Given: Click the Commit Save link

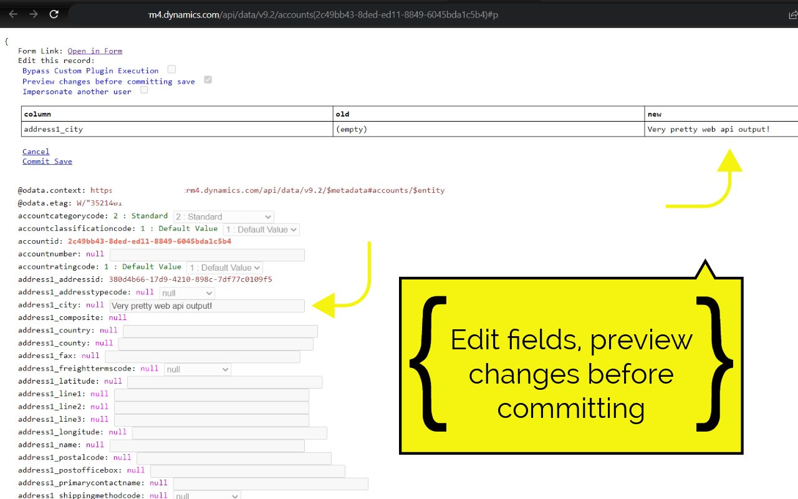Looking at the screenshot, I should click(x=47, y=162).
